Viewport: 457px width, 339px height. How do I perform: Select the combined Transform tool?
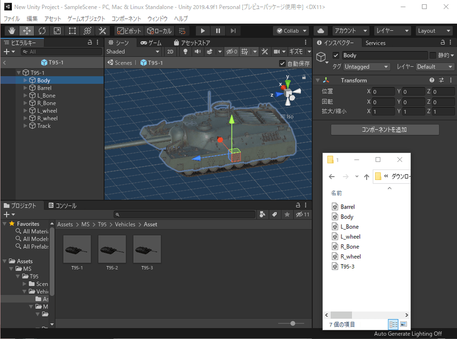88,30
